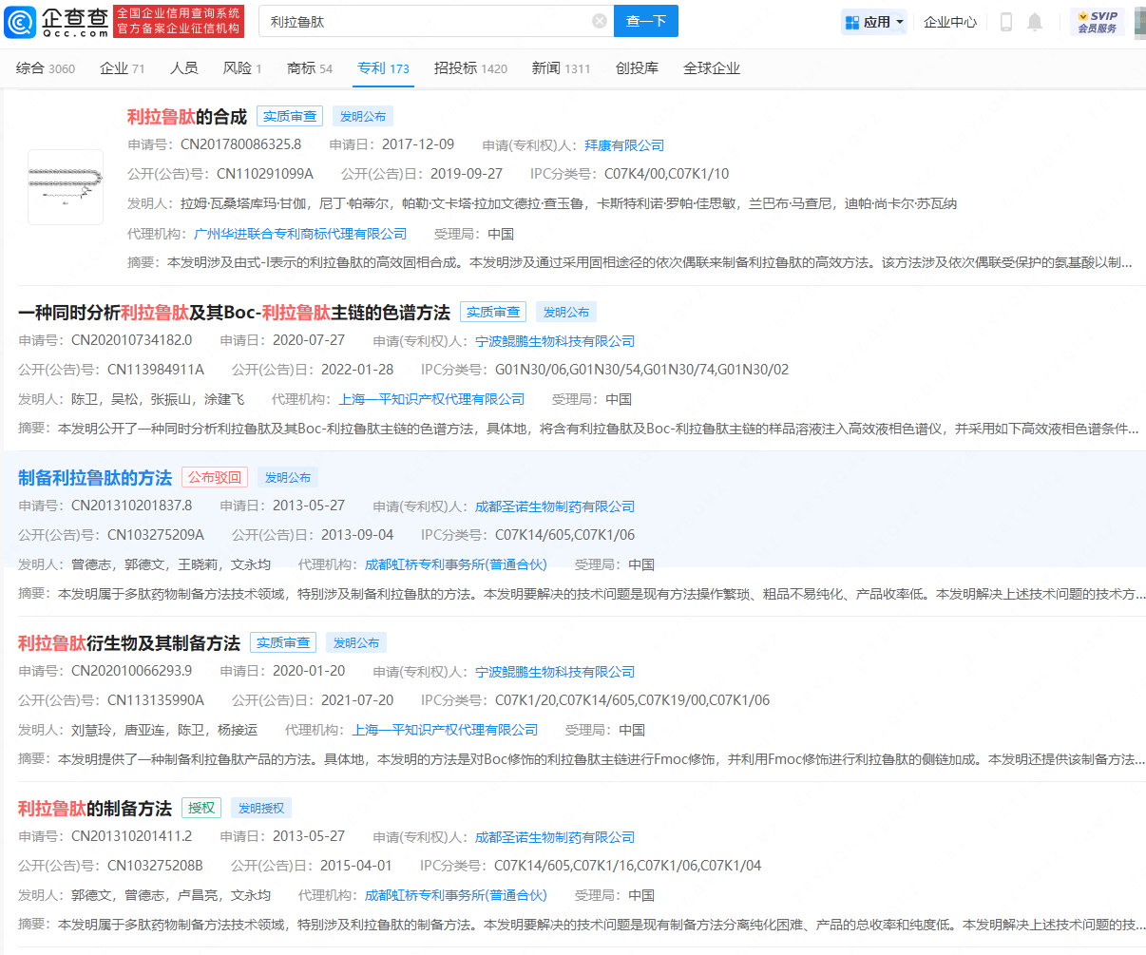Switch to the 风险 1 tab
Screen dimensions: 1146x955
point(242,68)
